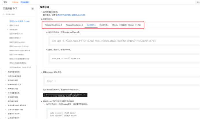Open the sidebar hamburger menu icon
The height and width of the screenshot is (119, 200).
[33, 9]
